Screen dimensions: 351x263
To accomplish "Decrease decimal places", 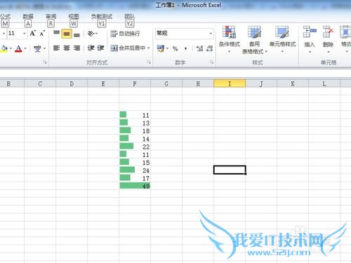I will pos(210,48).
